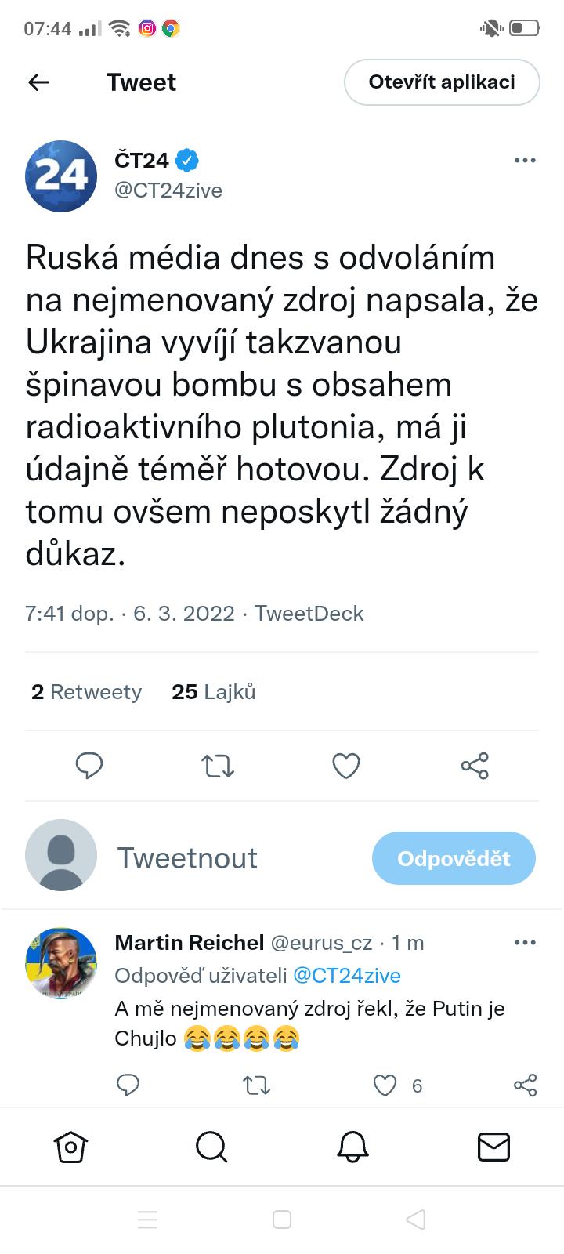This screenshot has width=564, height=1254.
Task: Share the ČT24 tweet
Action: (x=475, y=765)
